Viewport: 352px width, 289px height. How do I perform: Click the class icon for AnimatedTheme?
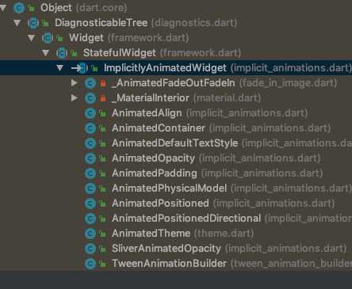coord(90,234)
